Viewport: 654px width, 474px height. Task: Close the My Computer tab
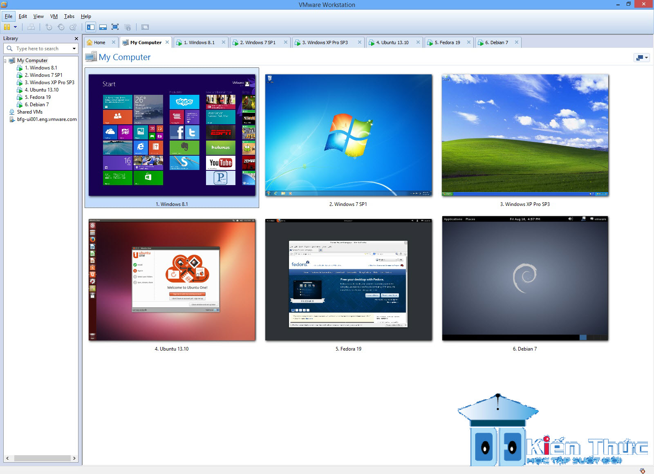[x=167, y=42]
